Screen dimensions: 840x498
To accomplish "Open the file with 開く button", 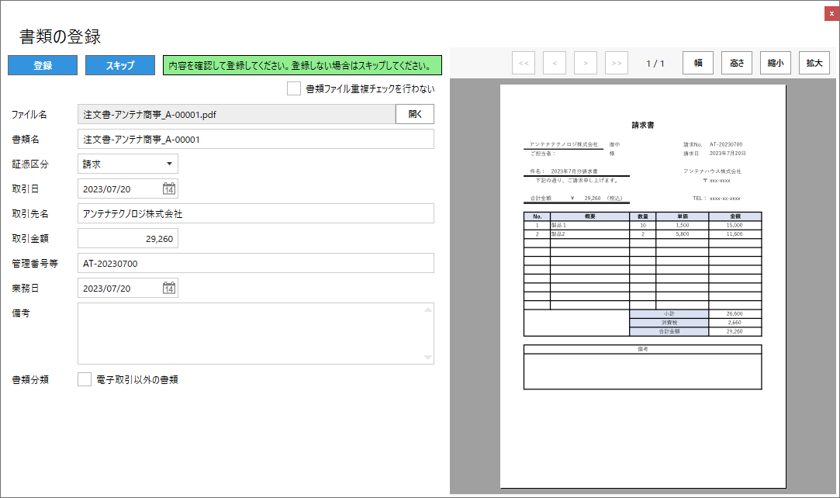I will pos(415,114).
